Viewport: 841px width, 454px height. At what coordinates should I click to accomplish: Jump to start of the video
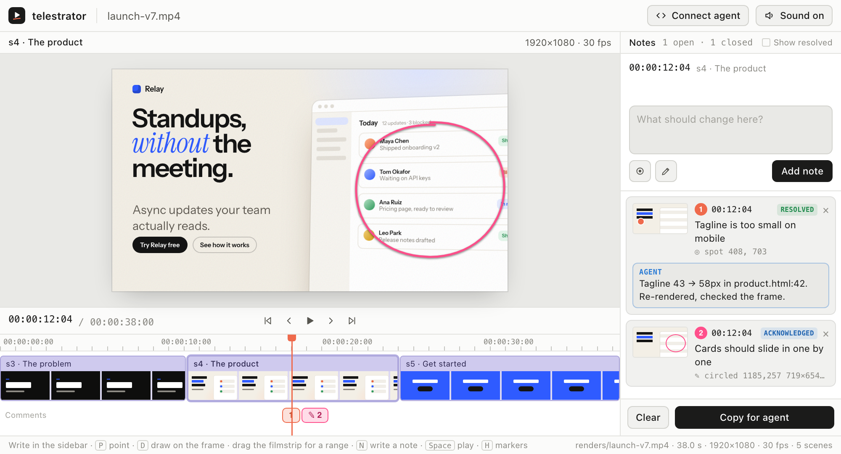pos(268,321)
